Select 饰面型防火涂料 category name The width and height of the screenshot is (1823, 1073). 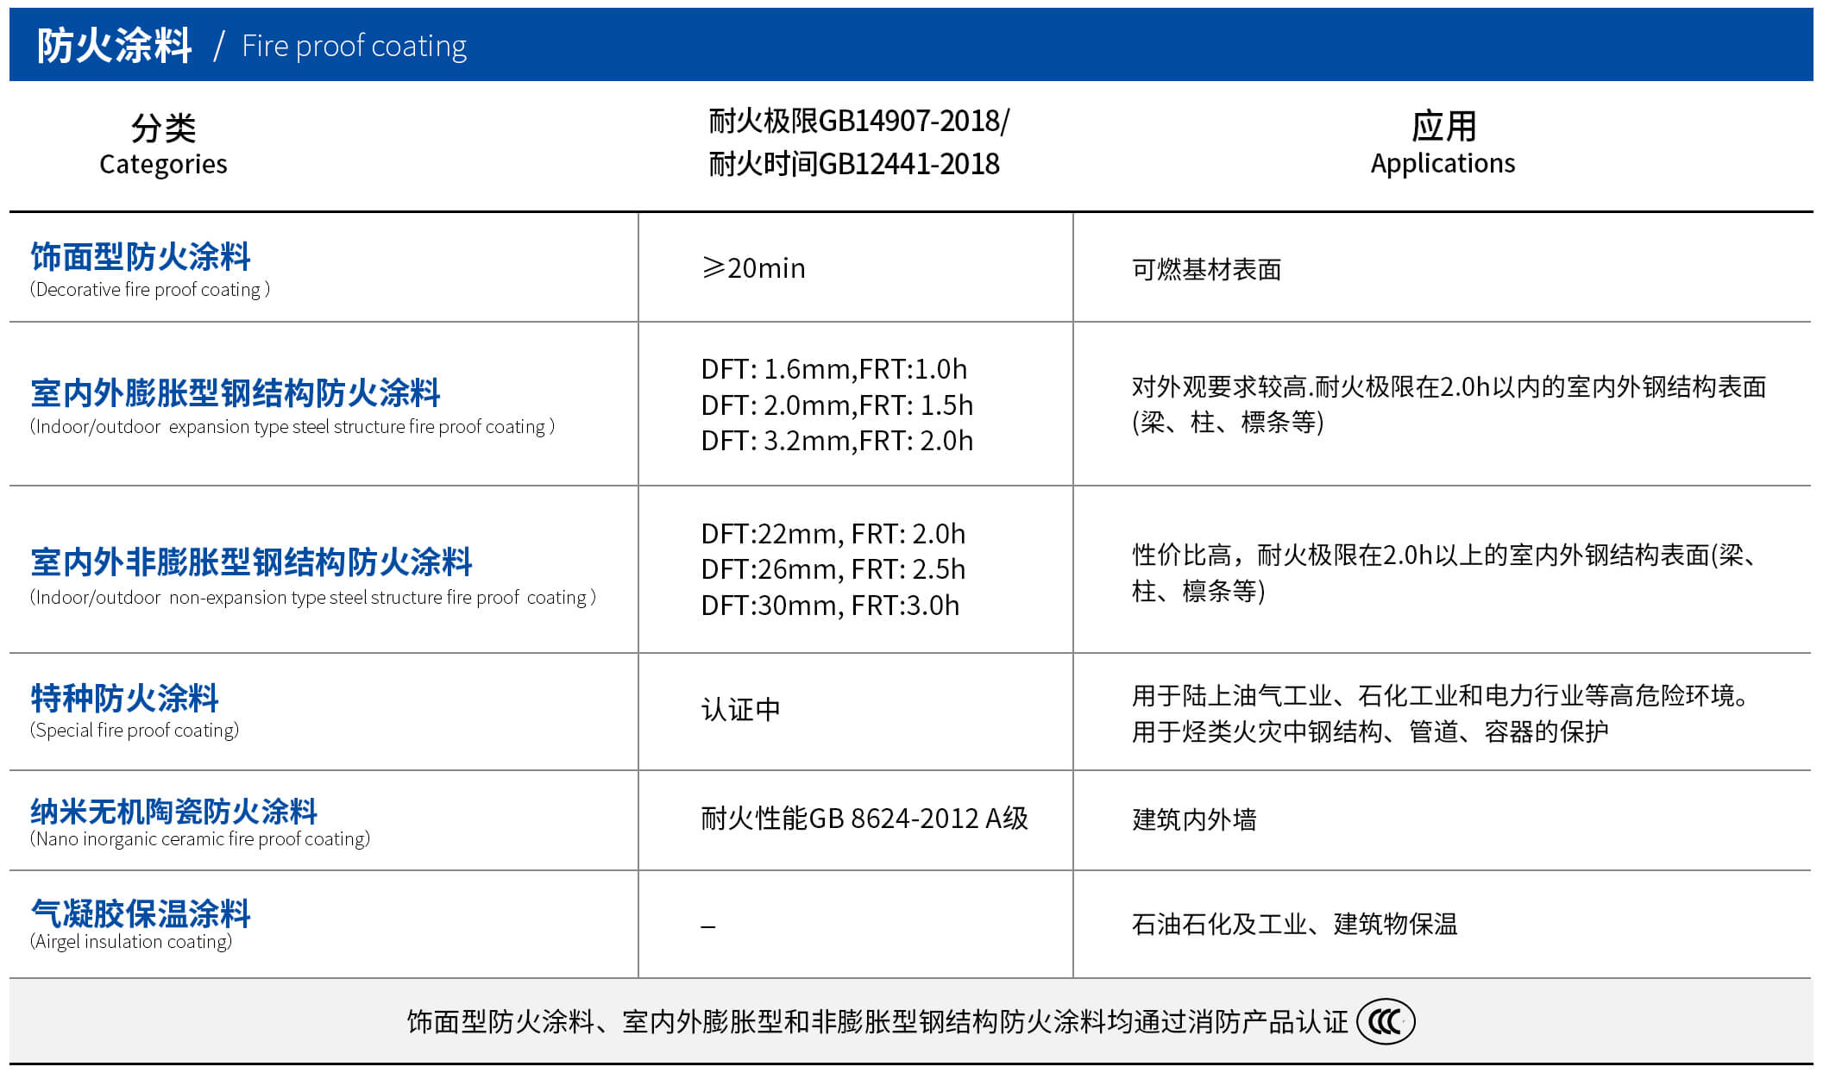click(141, 256)
